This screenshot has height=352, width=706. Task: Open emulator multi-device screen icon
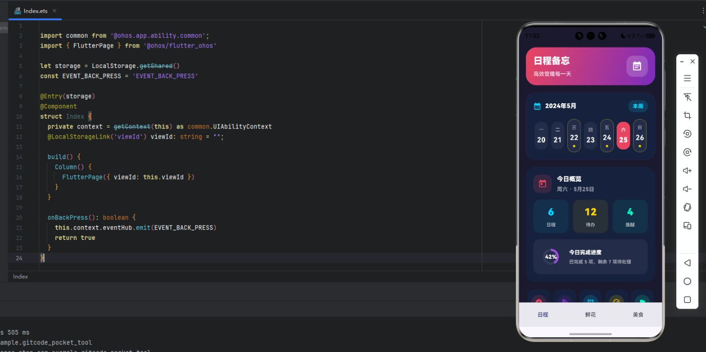pos(688,226)
